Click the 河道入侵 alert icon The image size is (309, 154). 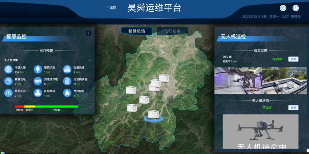[x=8, y=69]
